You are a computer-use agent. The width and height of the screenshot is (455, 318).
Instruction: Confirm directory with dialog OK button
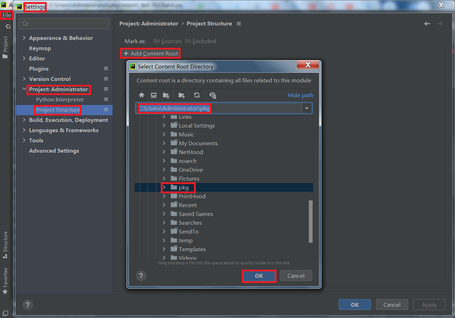(259, 276)
